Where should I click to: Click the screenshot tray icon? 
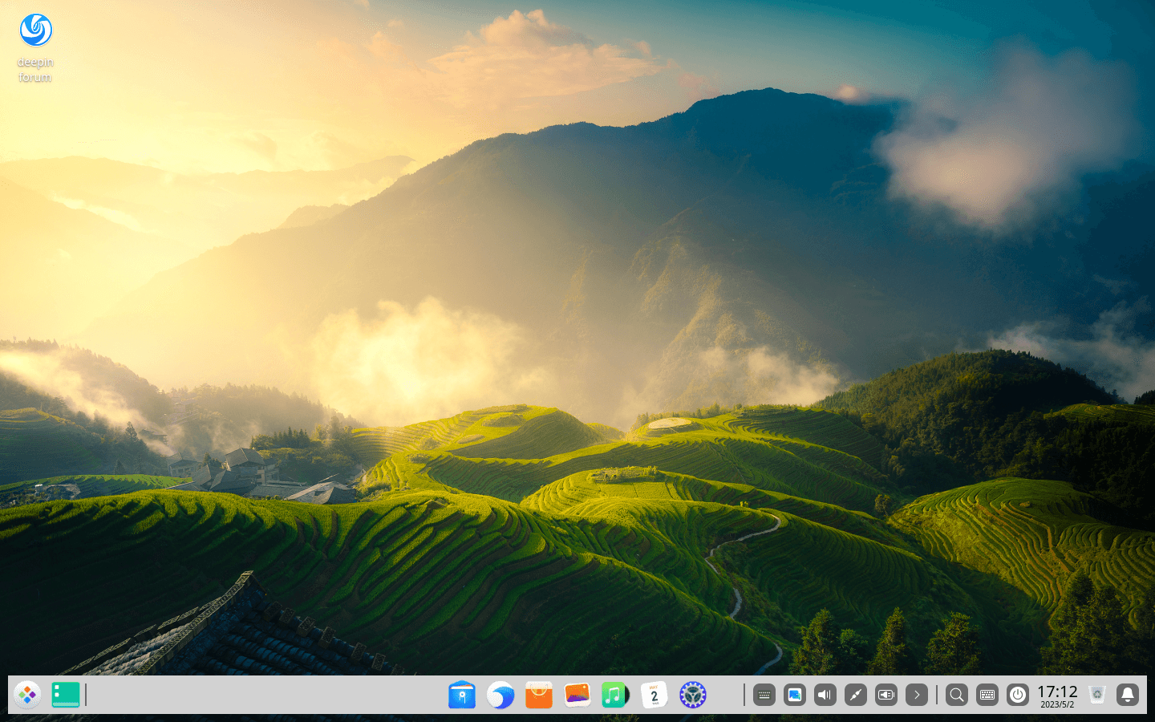(x=795, y=695)
